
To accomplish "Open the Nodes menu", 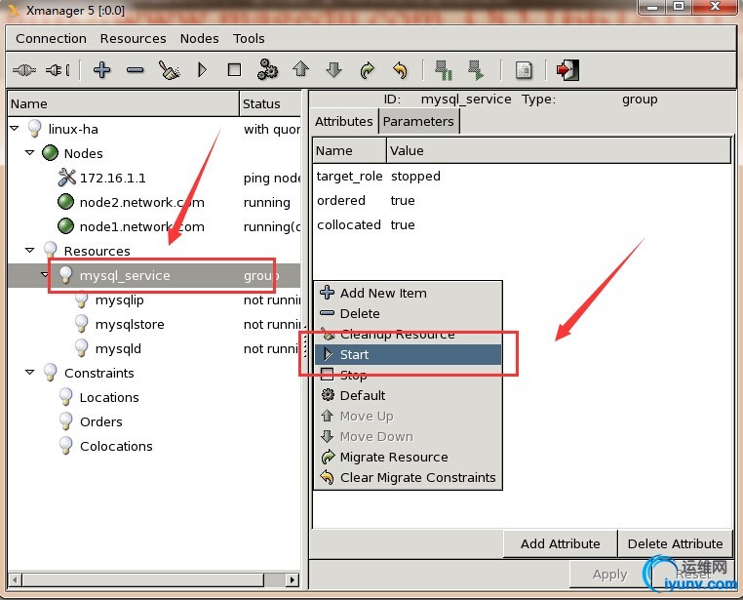I will pyautogui.click(x=200, y=38).
